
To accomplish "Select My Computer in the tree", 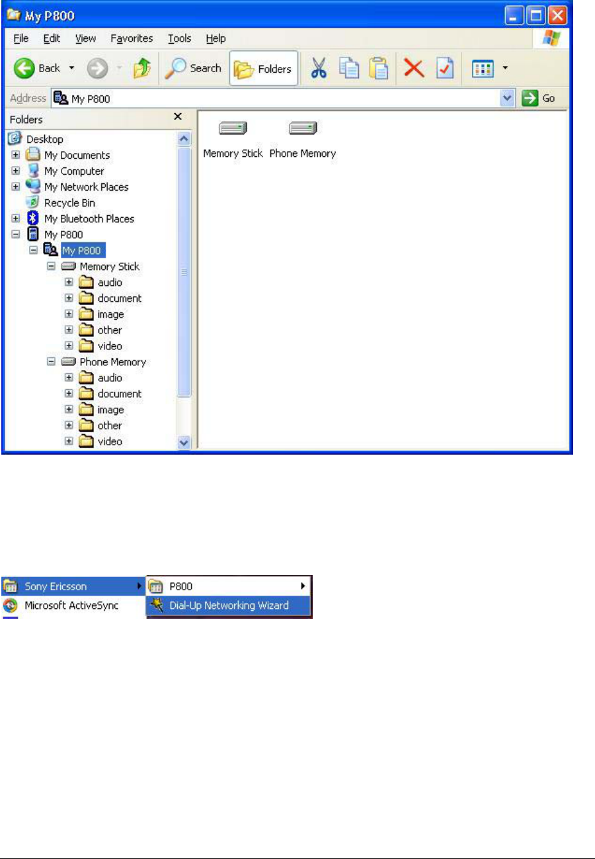I will [74, 171].
